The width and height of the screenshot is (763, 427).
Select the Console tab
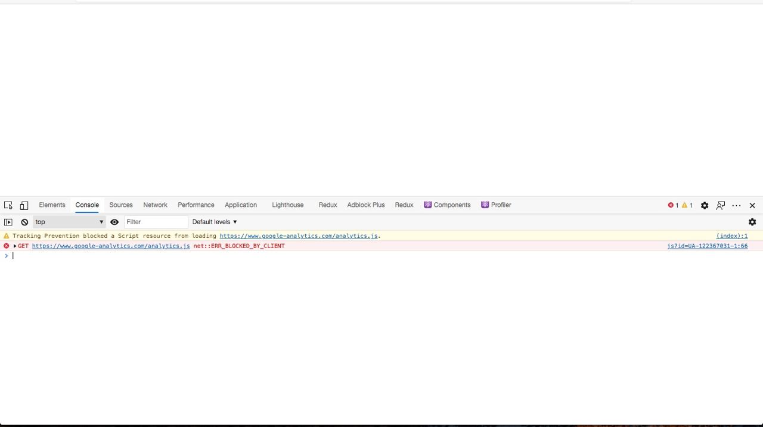tap(87, 205)
